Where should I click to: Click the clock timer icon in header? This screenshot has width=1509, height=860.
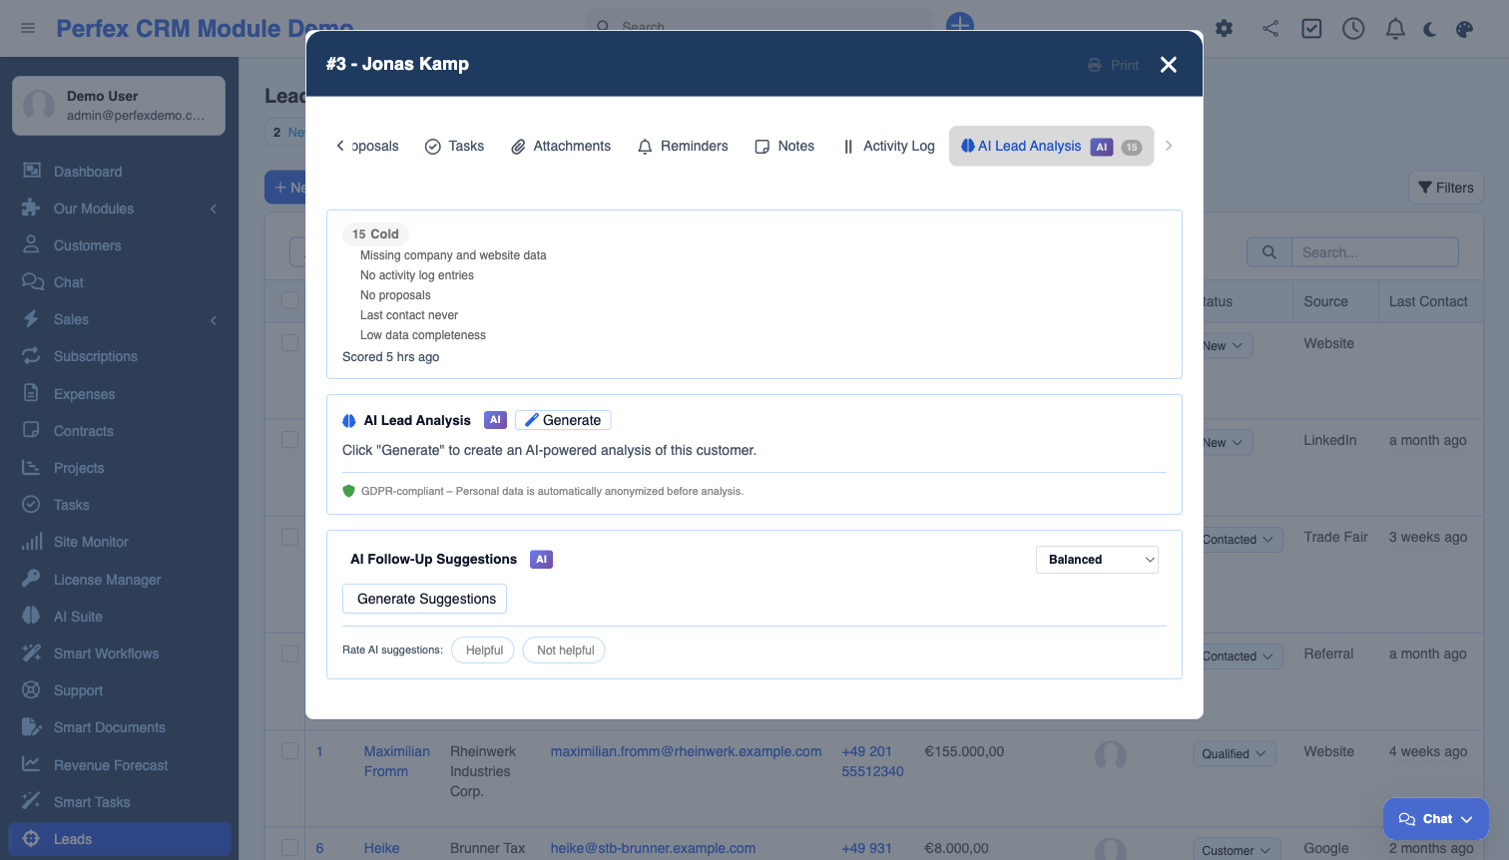click(1353, 29)
